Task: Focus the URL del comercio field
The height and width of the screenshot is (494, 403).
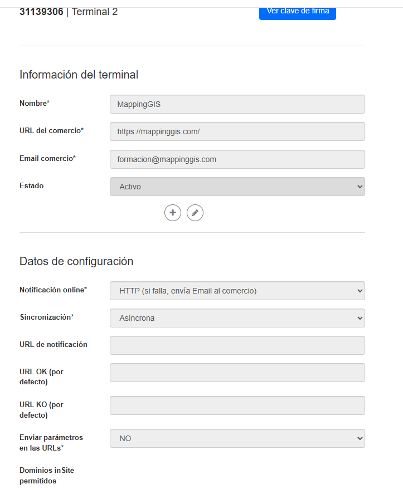Action: click(237, 131)
